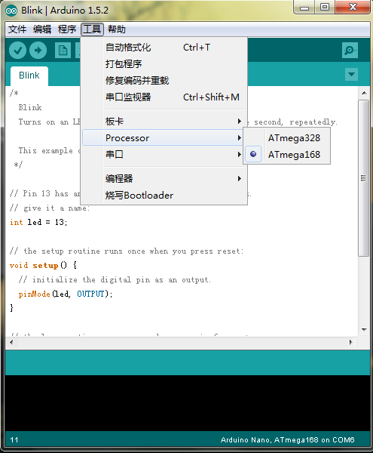Click the black console output area

click(x=188, y=403)
